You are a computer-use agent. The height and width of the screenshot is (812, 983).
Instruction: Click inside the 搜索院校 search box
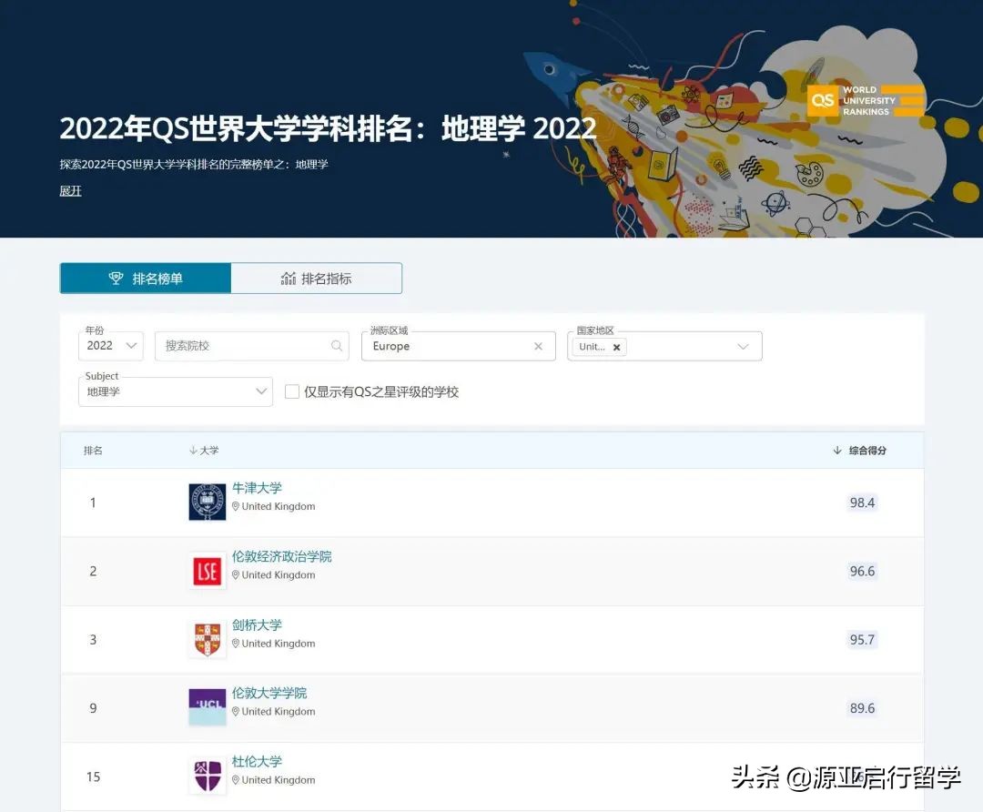pyautogui.click(x=237, y=346)
